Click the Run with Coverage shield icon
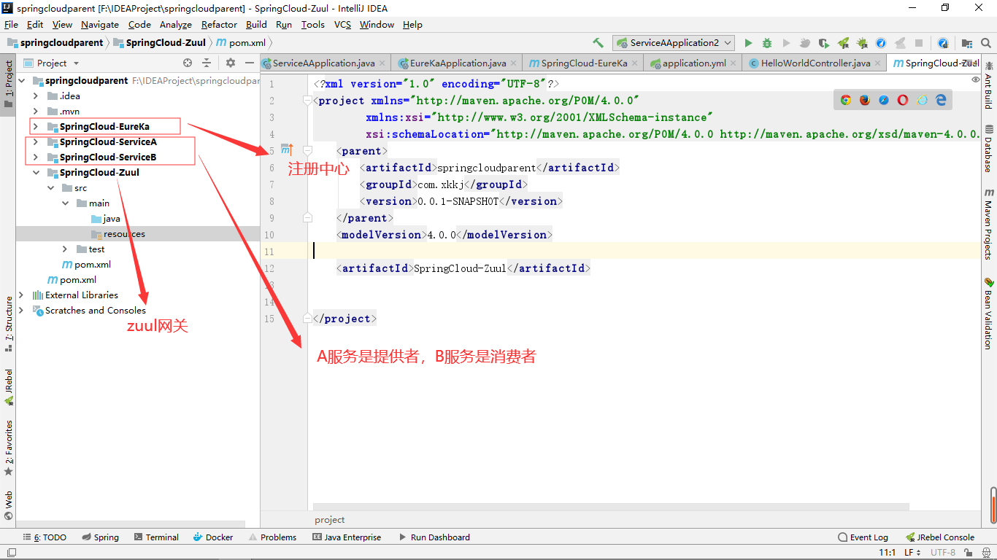 click(x=824, y=43)
